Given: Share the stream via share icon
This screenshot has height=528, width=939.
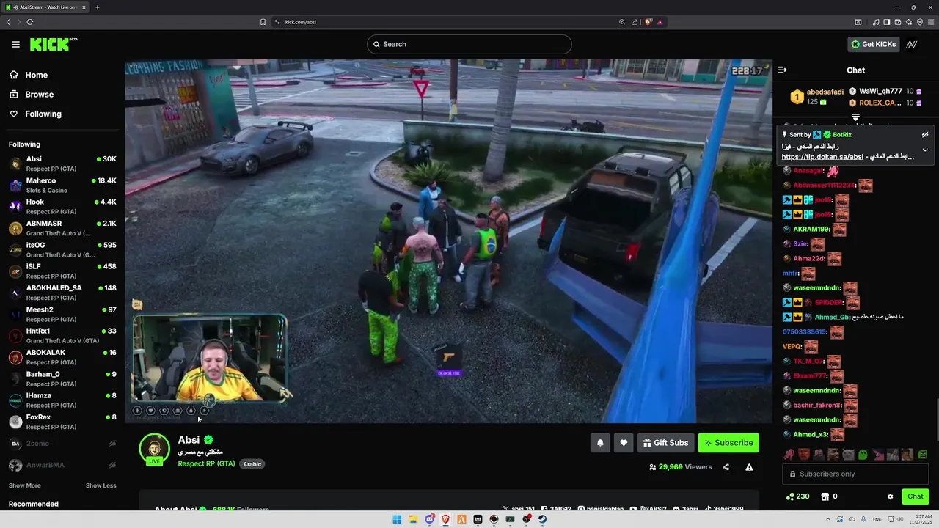Looking at the screenshot, I should click(726, 467).
